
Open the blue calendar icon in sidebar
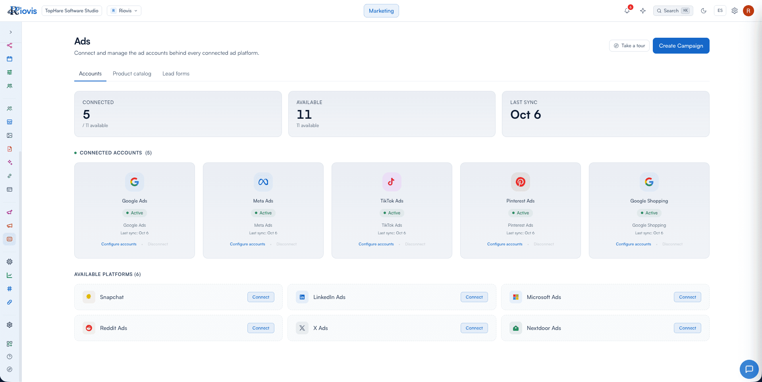10,59
